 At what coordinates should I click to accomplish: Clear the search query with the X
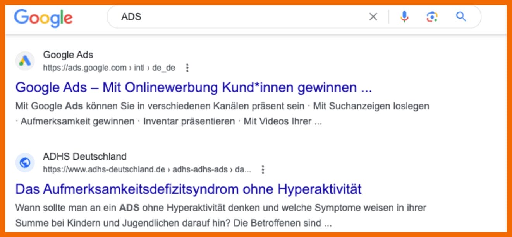(373, 17)
